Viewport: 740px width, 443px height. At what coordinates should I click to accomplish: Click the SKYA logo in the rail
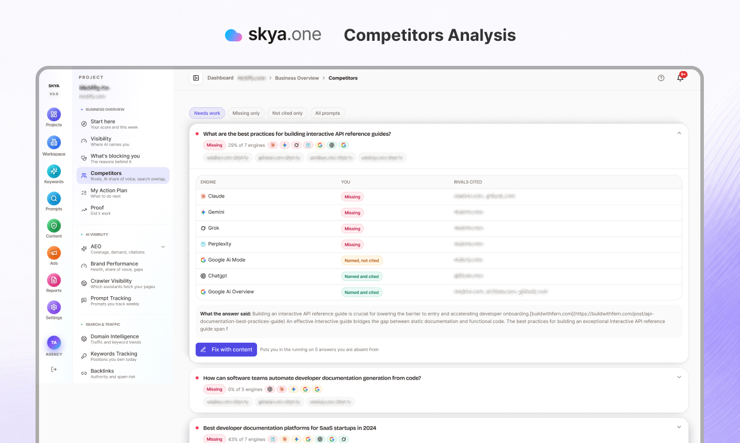click(54, 86)
